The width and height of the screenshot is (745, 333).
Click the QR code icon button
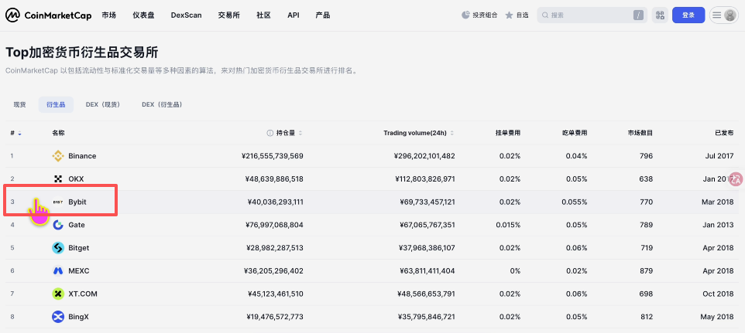coord(660,15)
